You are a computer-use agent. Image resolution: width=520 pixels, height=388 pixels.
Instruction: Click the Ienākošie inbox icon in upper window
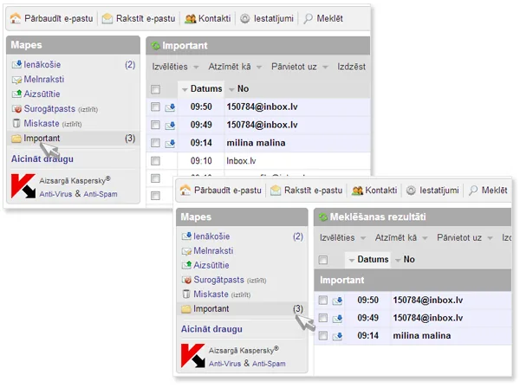coord(16,64)
